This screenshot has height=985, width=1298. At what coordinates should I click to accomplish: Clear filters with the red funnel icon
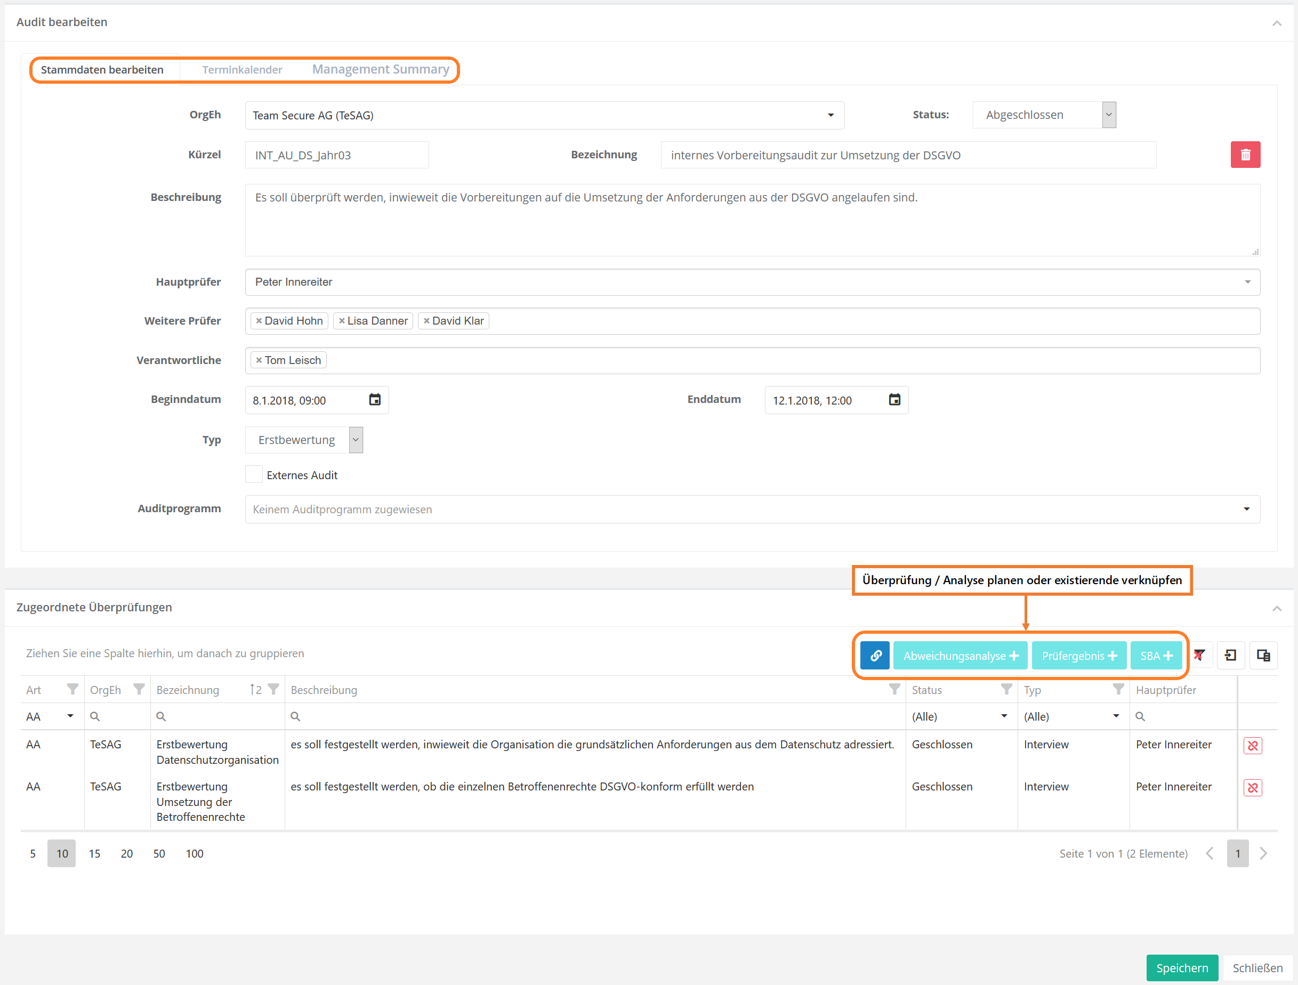point(1198,655)
